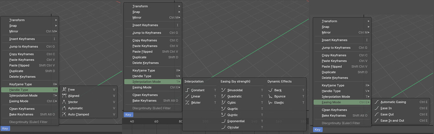Screen dimensions: 434x134
Task: Select the Quartic easing icon
Action: (x=224, y=109)
